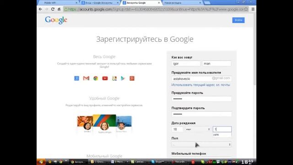This screenshot has height=165, width=293.
Task: Switch to the Вход – Google Аккаунты tab
Action: tap(100, 3)
